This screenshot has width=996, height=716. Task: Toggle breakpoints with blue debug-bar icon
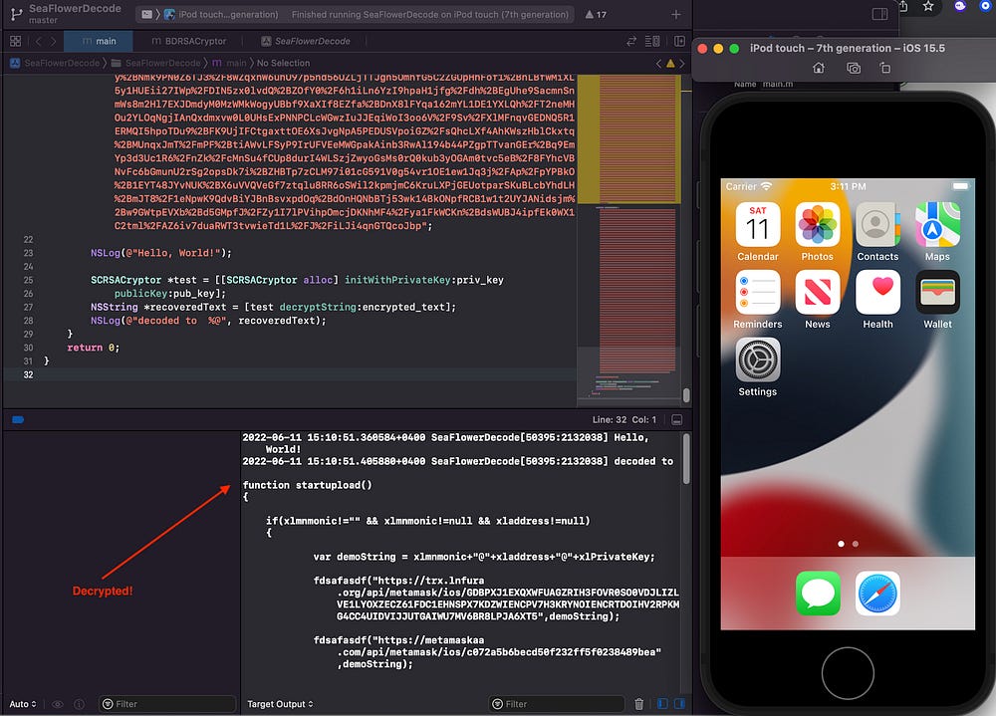(x=18, y=419)
